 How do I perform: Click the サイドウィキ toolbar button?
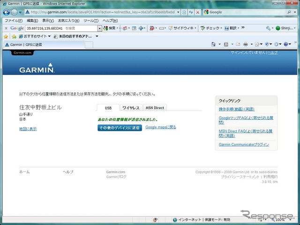click(x=182, y=28)
